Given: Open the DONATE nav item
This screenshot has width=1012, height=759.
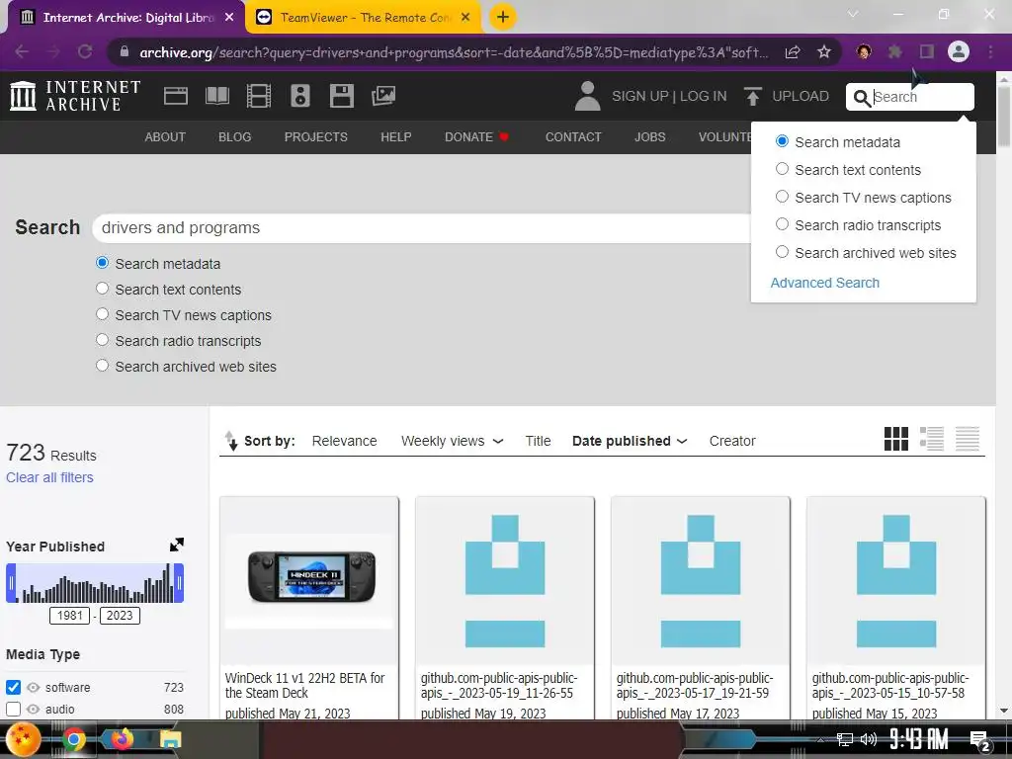Looking at the screenshot, I should (476, 136).
